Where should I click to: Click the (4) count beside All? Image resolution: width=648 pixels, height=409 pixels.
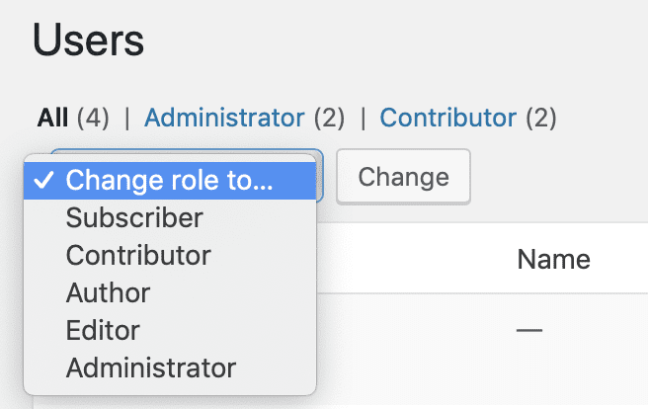pyautogui.click(x=93, y=118)
